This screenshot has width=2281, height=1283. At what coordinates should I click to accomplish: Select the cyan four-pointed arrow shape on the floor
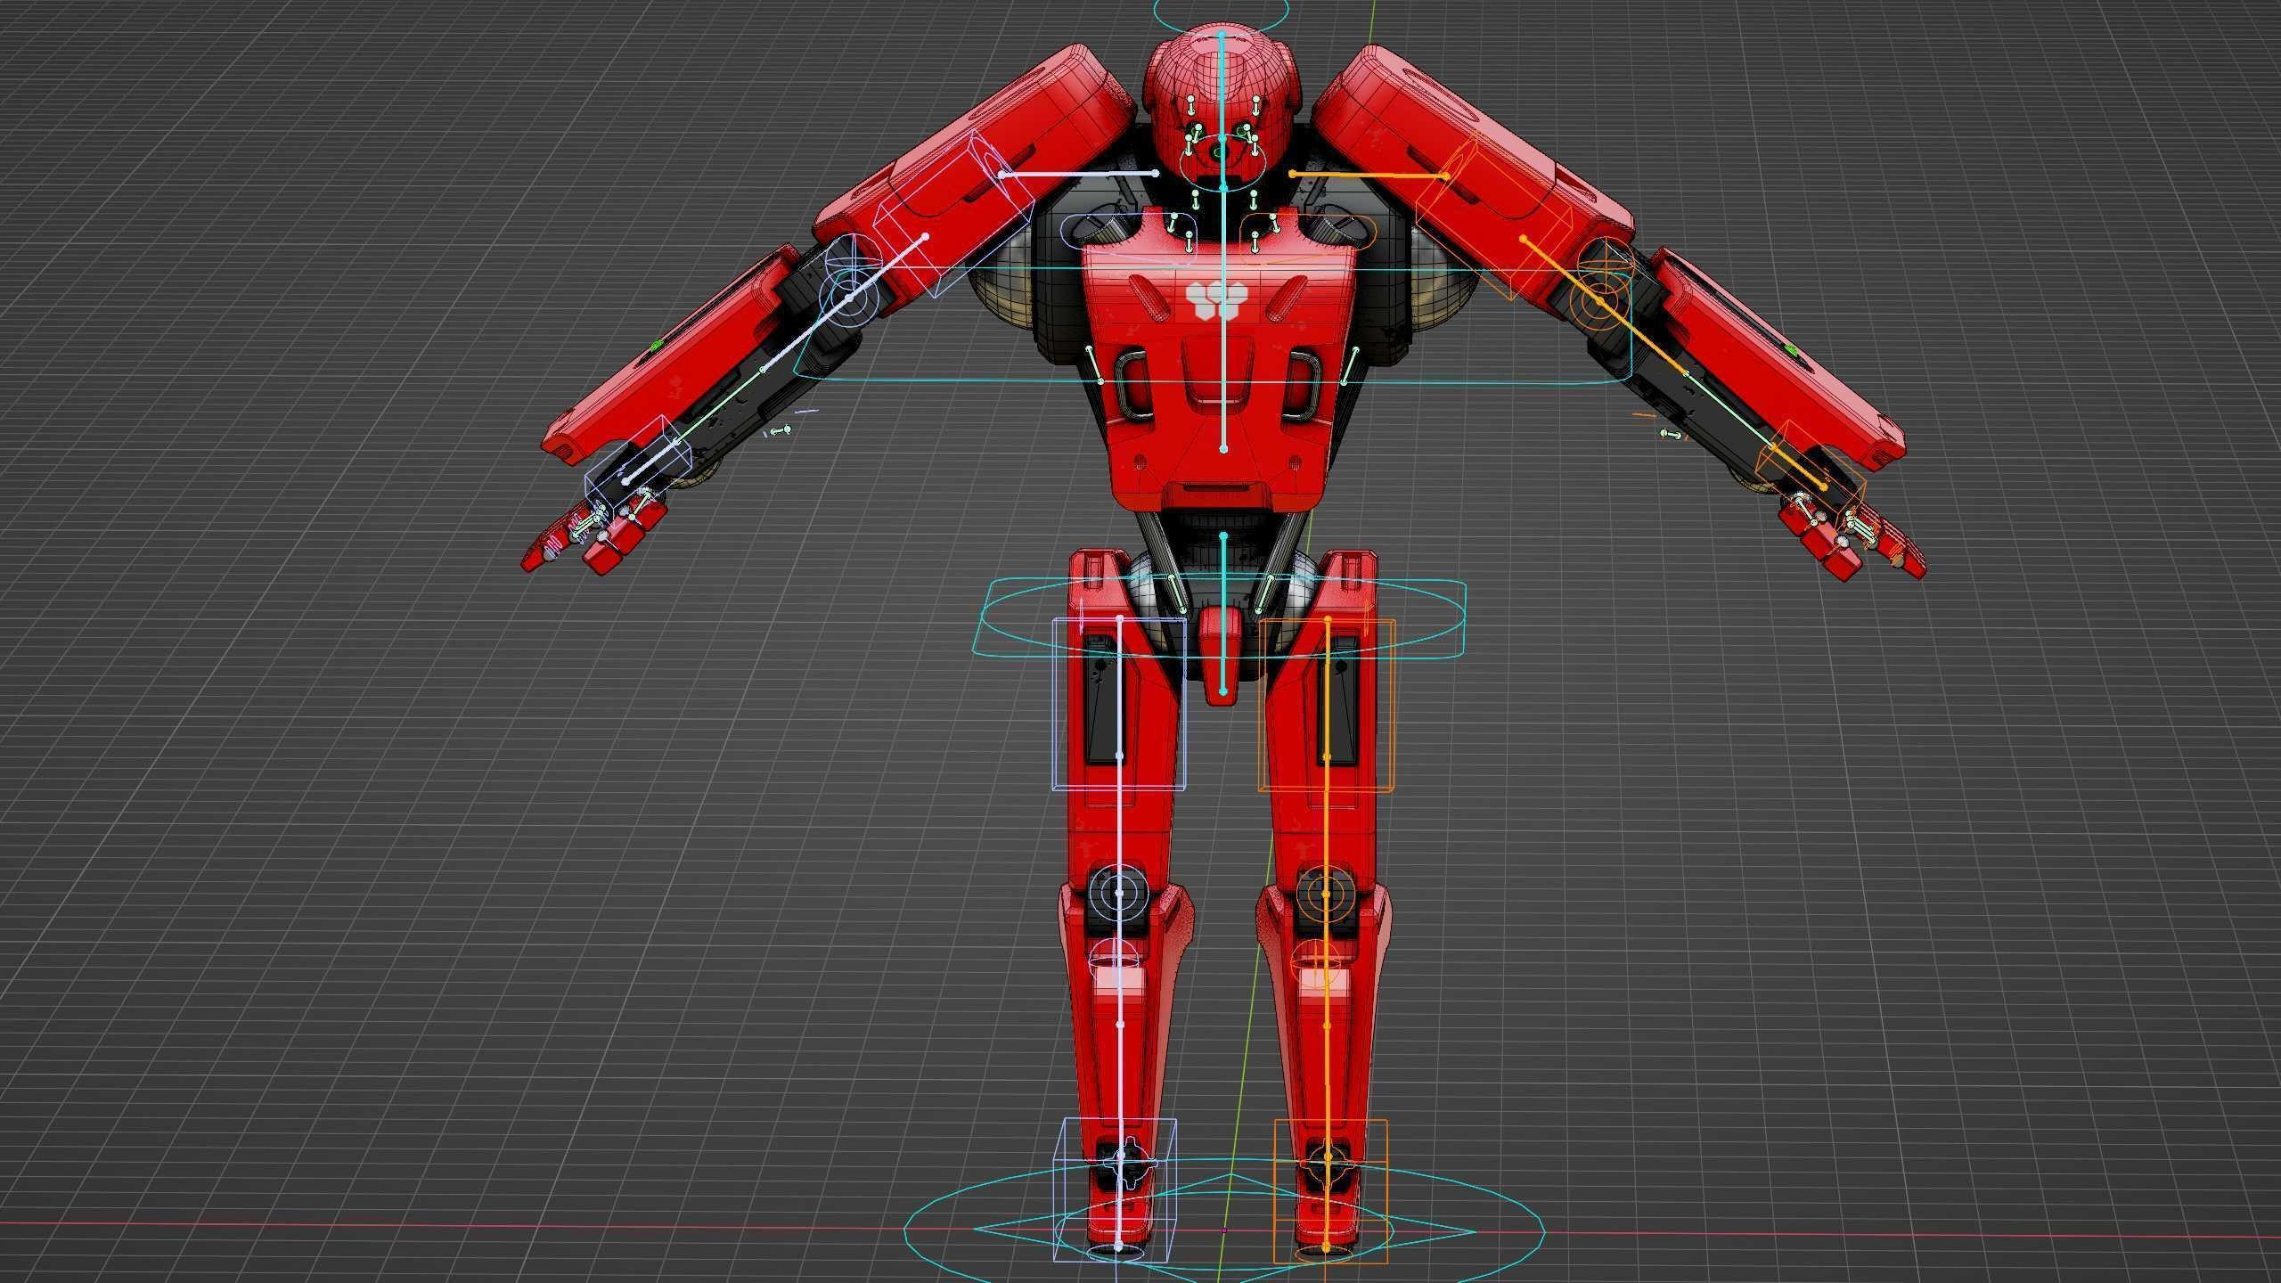1225,1230
